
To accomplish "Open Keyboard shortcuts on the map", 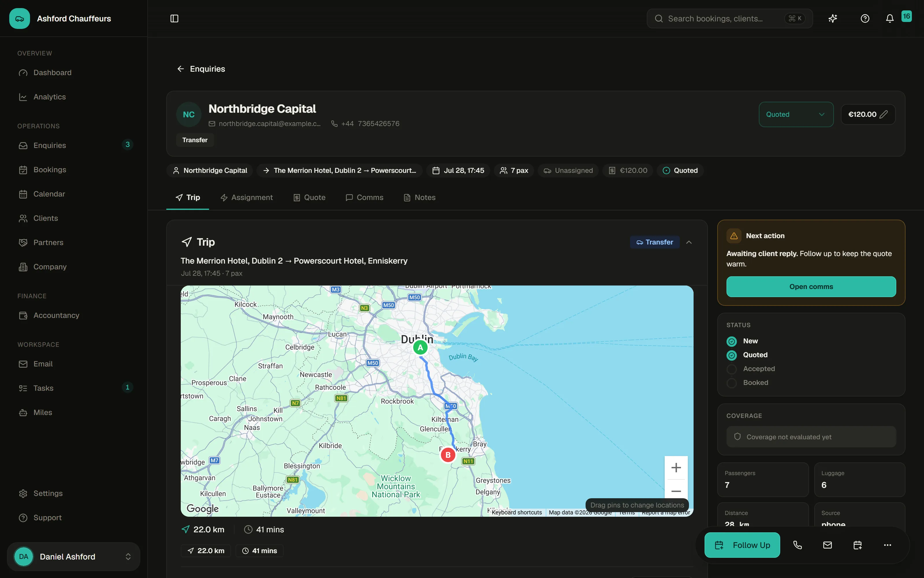I will click(x=517, y=513).
